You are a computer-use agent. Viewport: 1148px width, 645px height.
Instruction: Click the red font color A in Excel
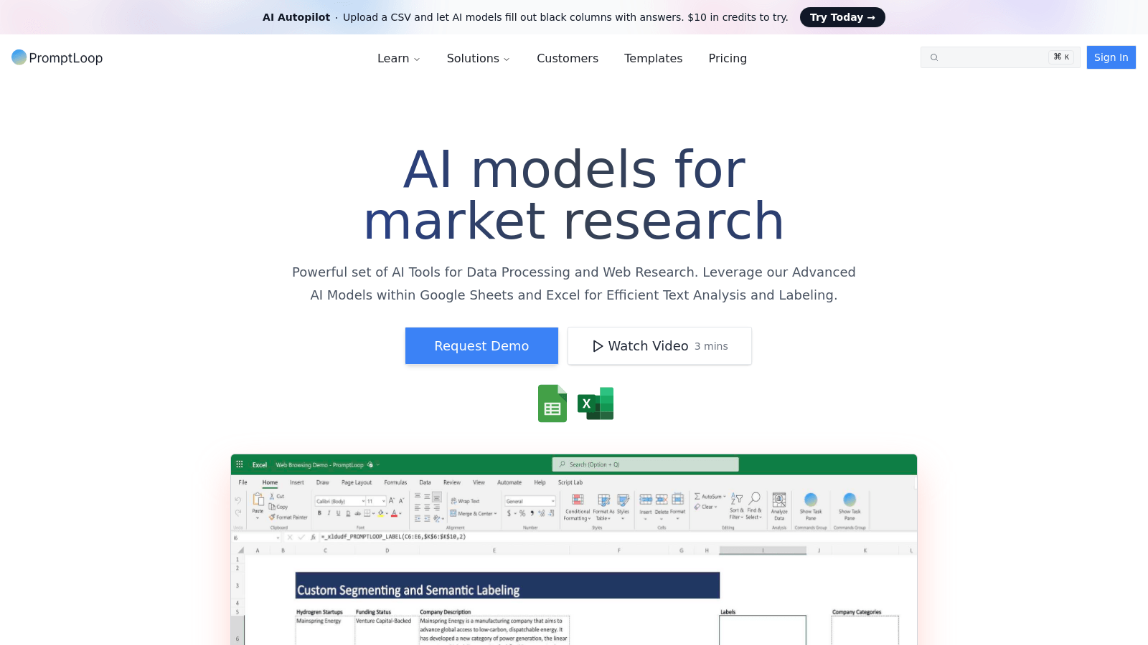(x=394, y=513)
